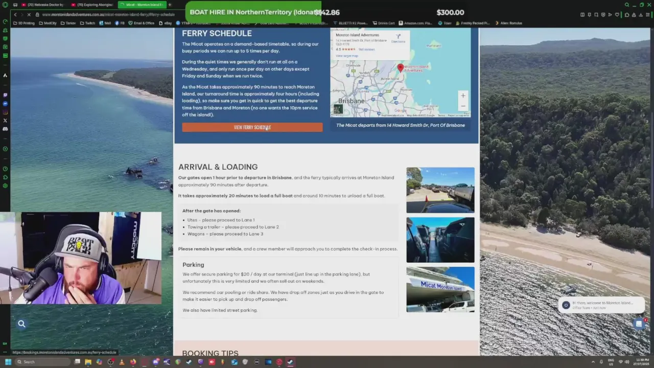This screenshot has height=368, width=654.
Task: Click the welcome to Moreton Island chat bubble
Action: pyautogui.click(x=602, y=305)
